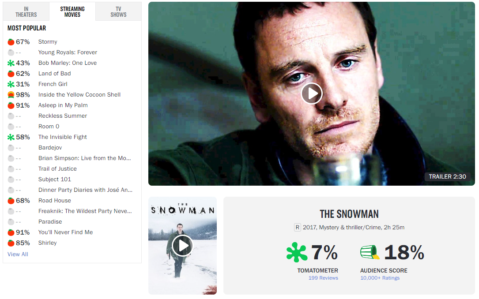Click the red tomato icon beside Road House
Image resolution: width=479 pixels, height=299 pixels.
(x=11, y=201)
